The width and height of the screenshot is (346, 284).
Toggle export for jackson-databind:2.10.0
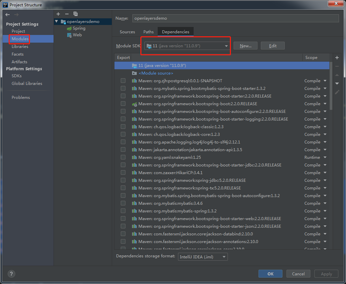[123, 234]
